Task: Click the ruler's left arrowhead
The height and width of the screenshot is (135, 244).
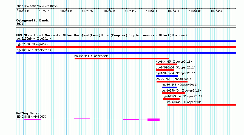Action: [17, 9]
